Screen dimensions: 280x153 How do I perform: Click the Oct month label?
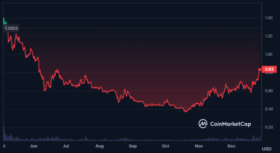165,146
